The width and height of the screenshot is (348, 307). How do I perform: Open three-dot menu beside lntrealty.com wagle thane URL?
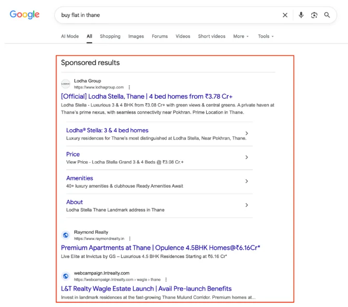pos(166,280)
